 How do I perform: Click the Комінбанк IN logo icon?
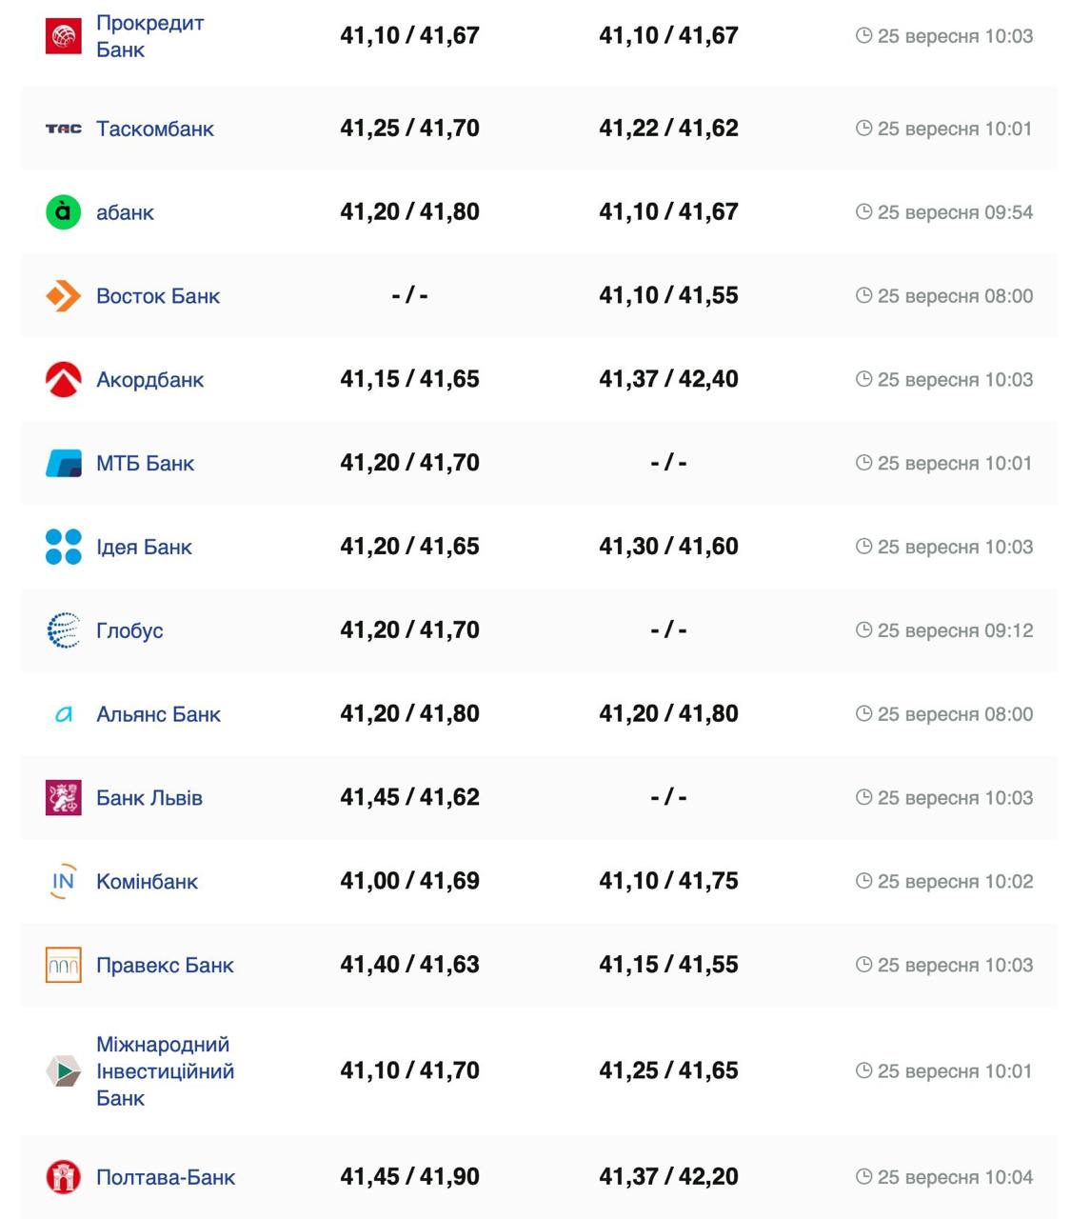tap(64, 882)
